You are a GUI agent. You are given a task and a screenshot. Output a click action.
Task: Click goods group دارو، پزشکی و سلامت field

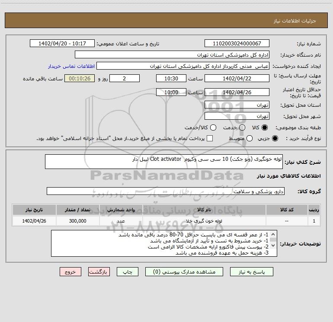pyautogui.click(x=166, y=191)
